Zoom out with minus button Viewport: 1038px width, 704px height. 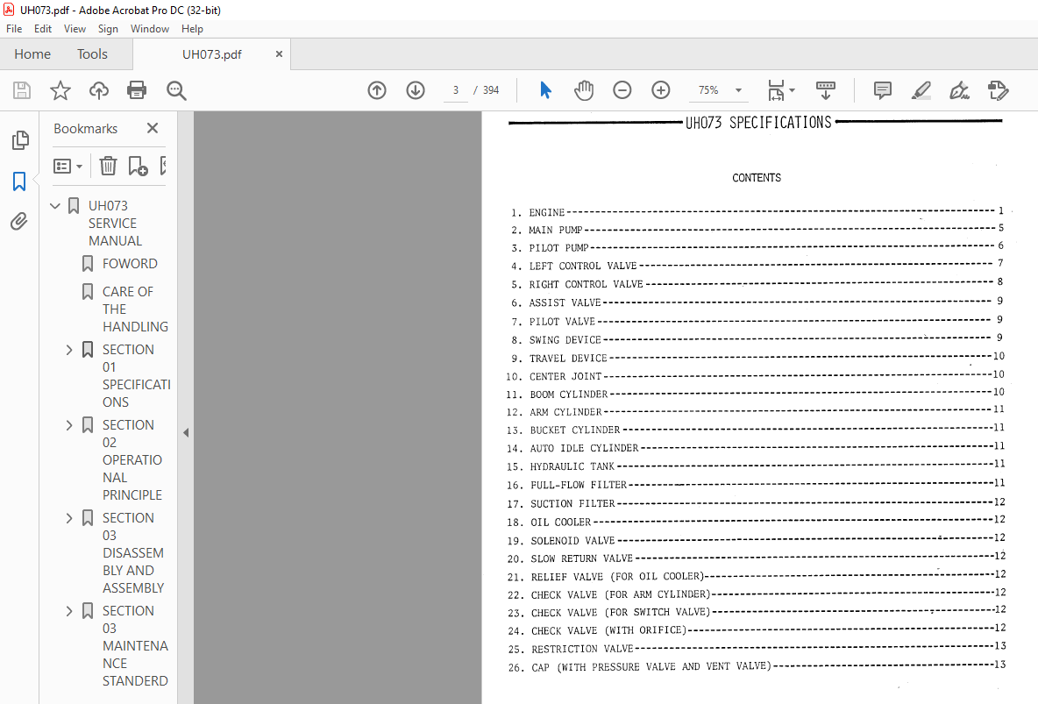coord(622,90)
